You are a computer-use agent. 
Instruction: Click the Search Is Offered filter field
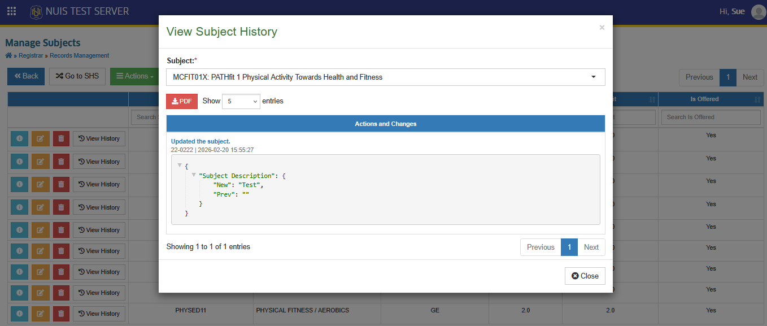(712, 117)
